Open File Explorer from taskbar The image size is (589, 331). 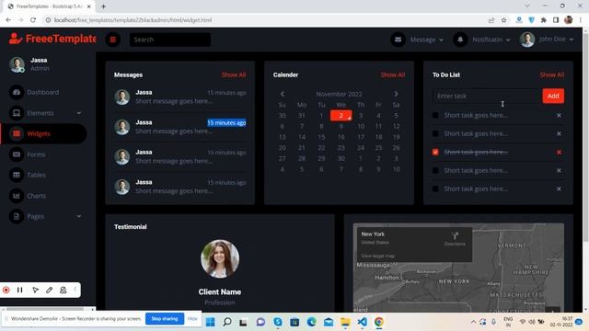click(x=345, y=322)
